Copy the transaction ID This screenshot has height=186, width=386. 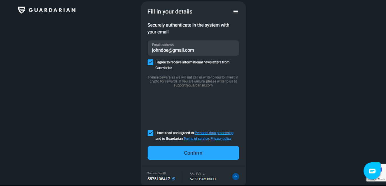pyautogui.click(x=173, y=179)
